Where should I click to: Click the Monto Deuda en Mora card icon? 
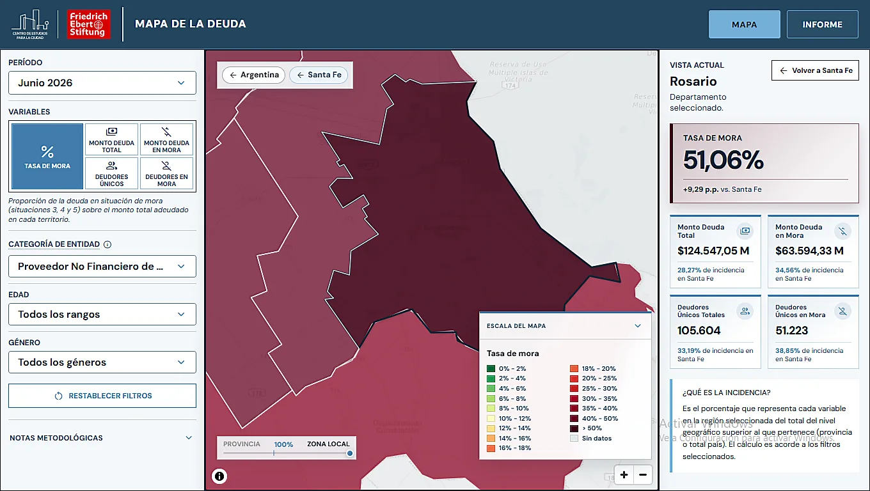coord(842,231)
